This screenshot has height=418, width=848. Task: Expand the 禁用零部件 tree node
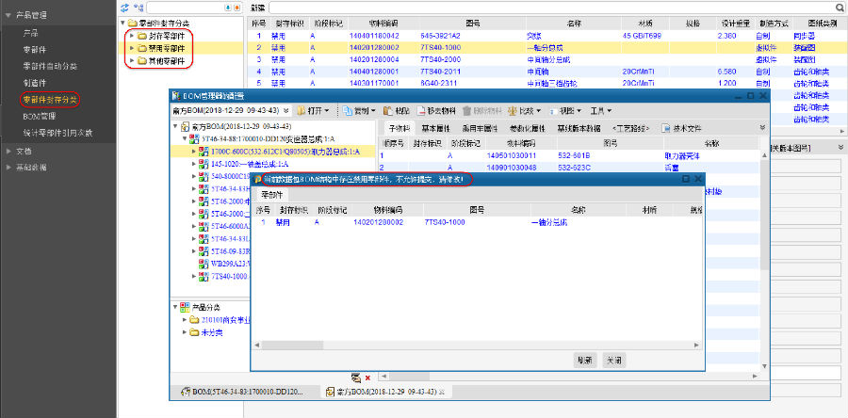pyautogui.click(x=131, y=48)
